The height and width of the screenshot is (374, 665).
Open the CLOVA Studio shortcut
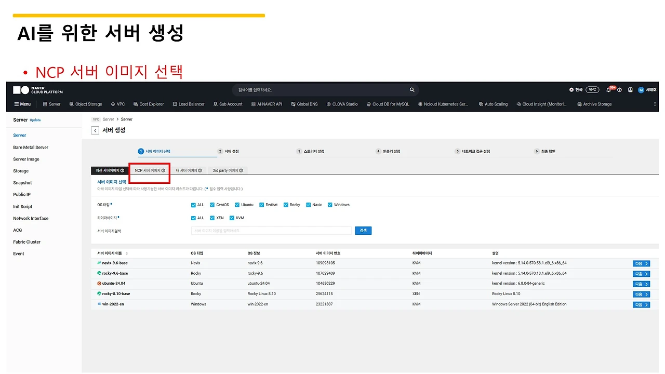[342, 104]
